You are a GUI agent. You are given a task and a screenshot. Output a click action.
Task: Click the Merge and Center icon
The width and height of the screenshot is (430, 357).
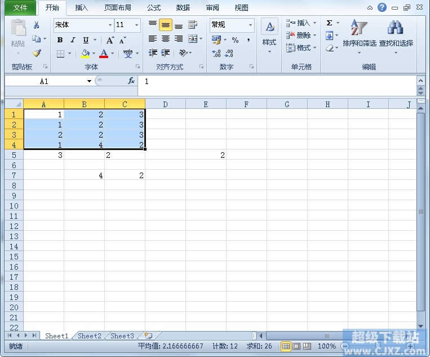[x=192, y=39]
